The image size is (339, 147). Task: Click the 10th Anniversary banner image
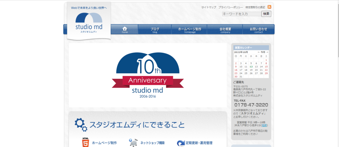(x=148, y=75)
